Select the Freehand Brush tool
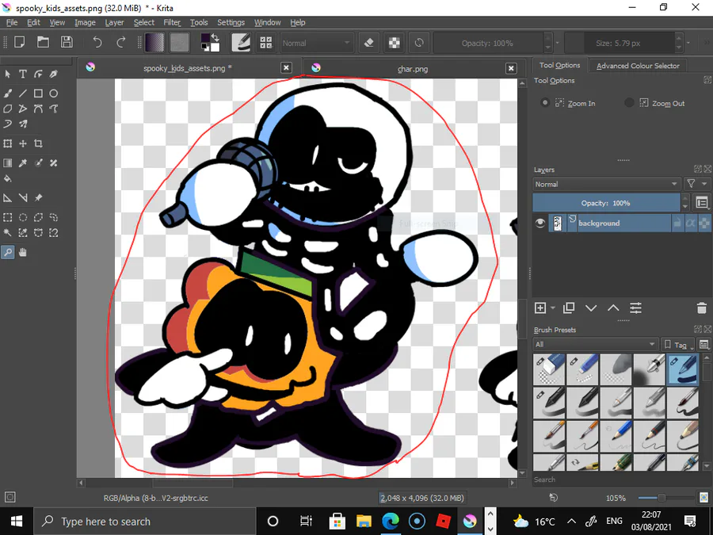Image resolution: width=713 pixels, height=535 pixels. pos(8,94)
